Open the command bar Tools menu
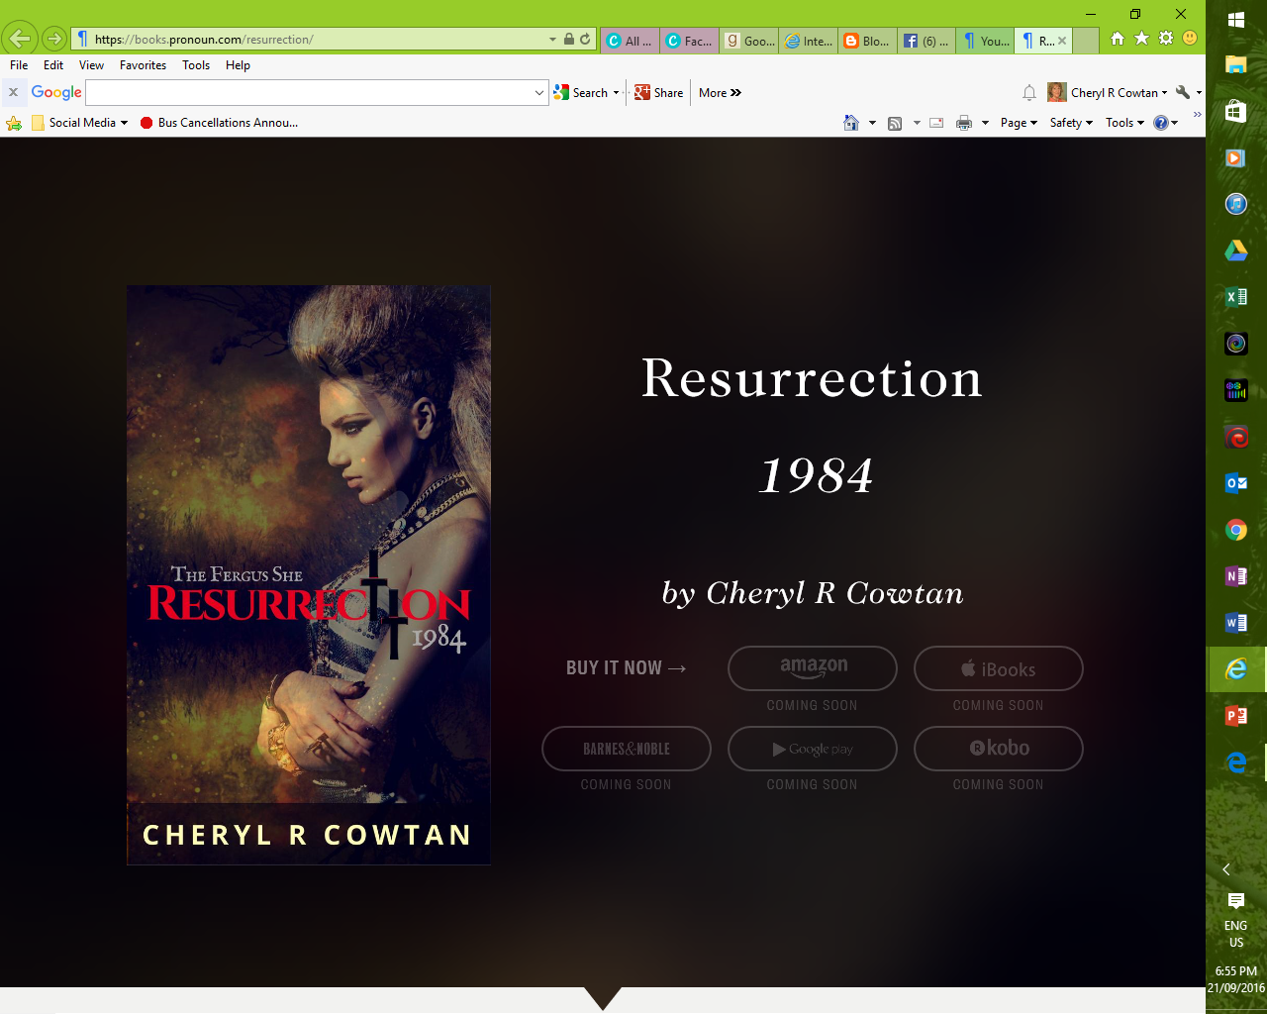 [1124, 123]
